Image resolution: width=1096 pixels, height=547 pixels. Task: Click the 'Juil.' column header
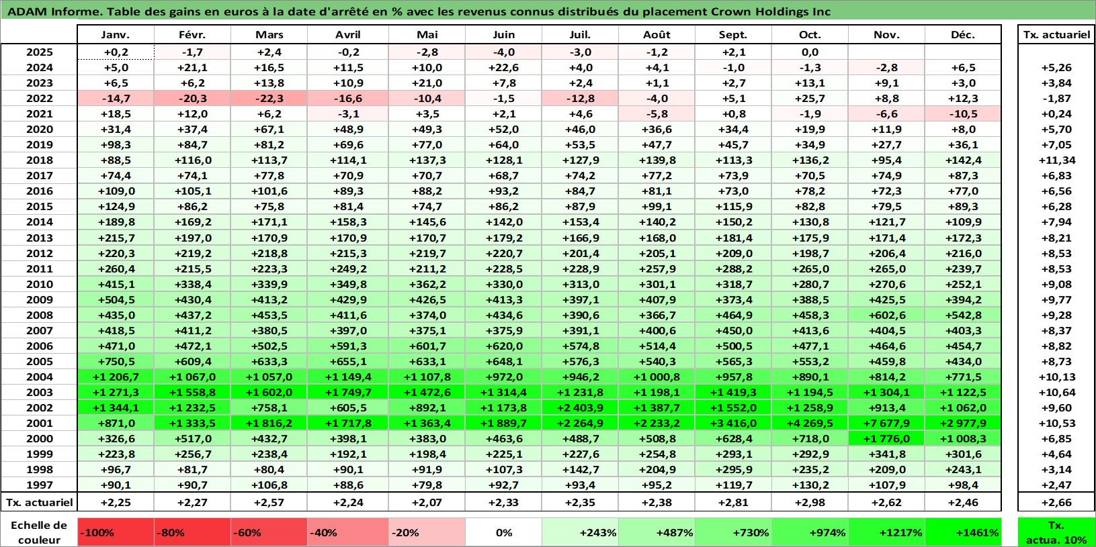[x=580, y=35]
